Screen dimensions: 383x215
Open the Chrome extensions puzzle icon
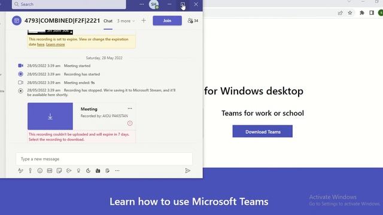pos(362,13)
